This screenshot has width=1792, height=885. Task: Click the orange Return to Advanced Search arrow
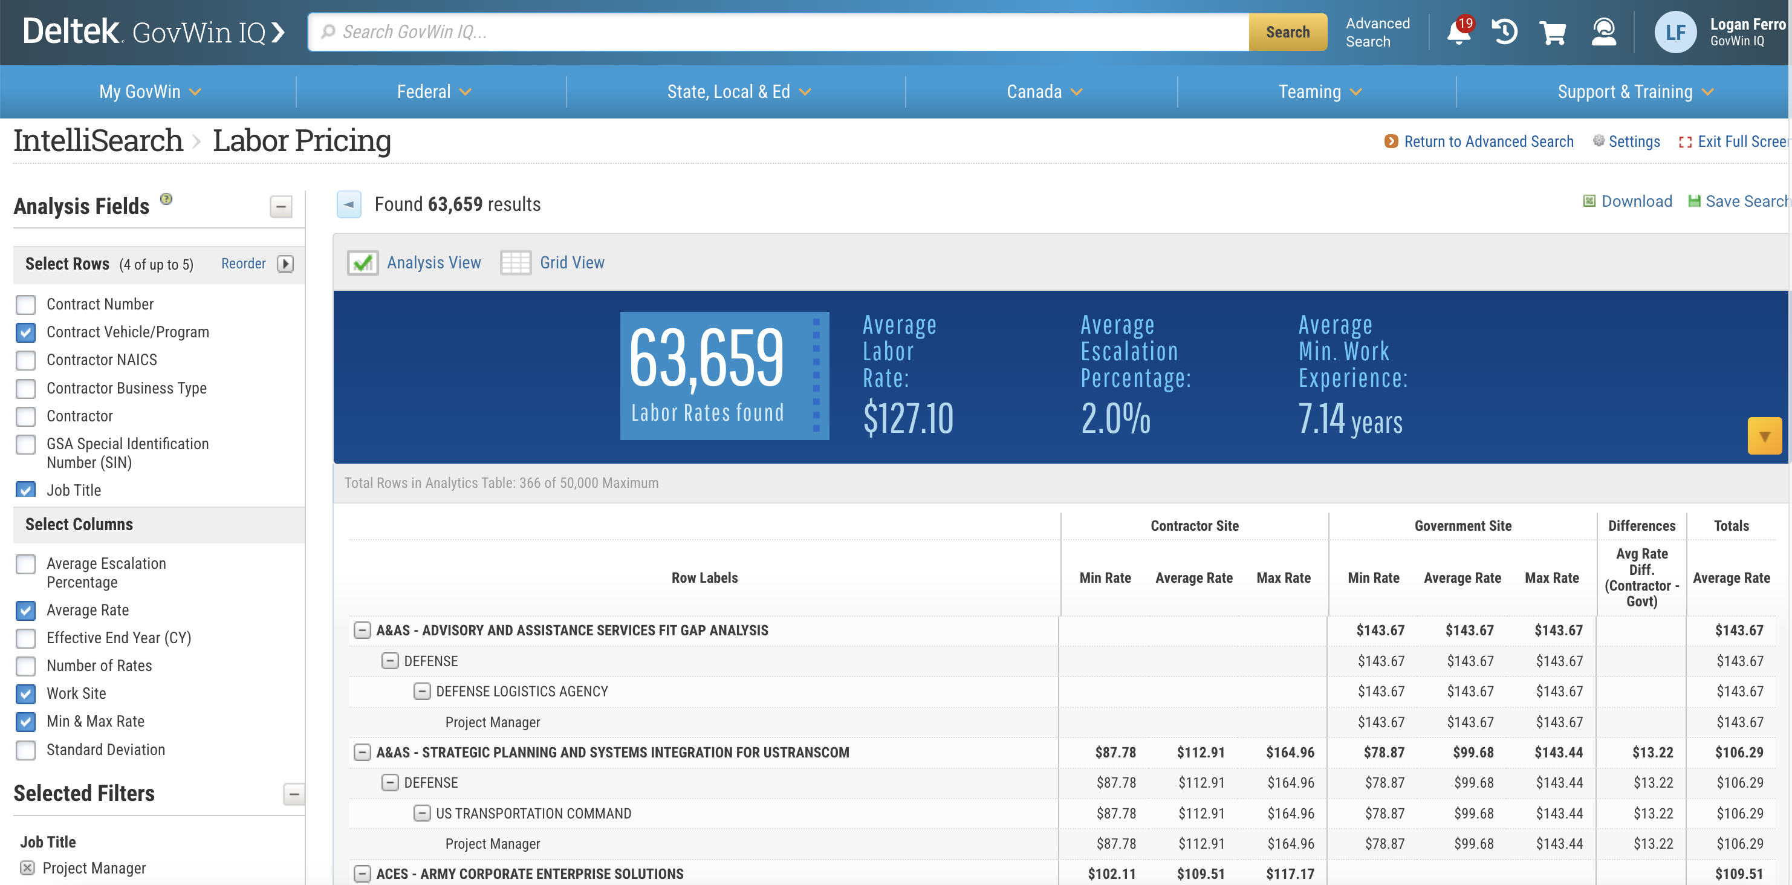click(x=1391, y=141)
